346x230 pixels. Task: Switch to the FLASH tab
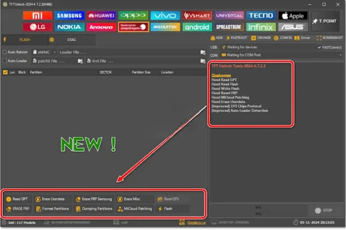pos(24,39)
